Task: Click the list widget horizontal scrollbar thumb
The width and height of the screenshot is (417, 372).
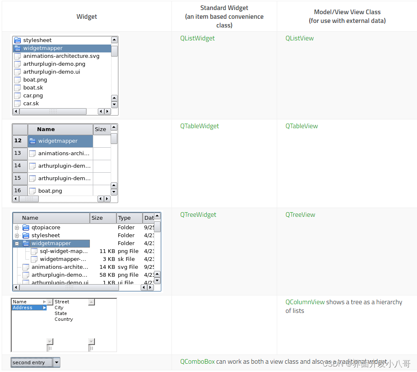Action: [53, 112]
